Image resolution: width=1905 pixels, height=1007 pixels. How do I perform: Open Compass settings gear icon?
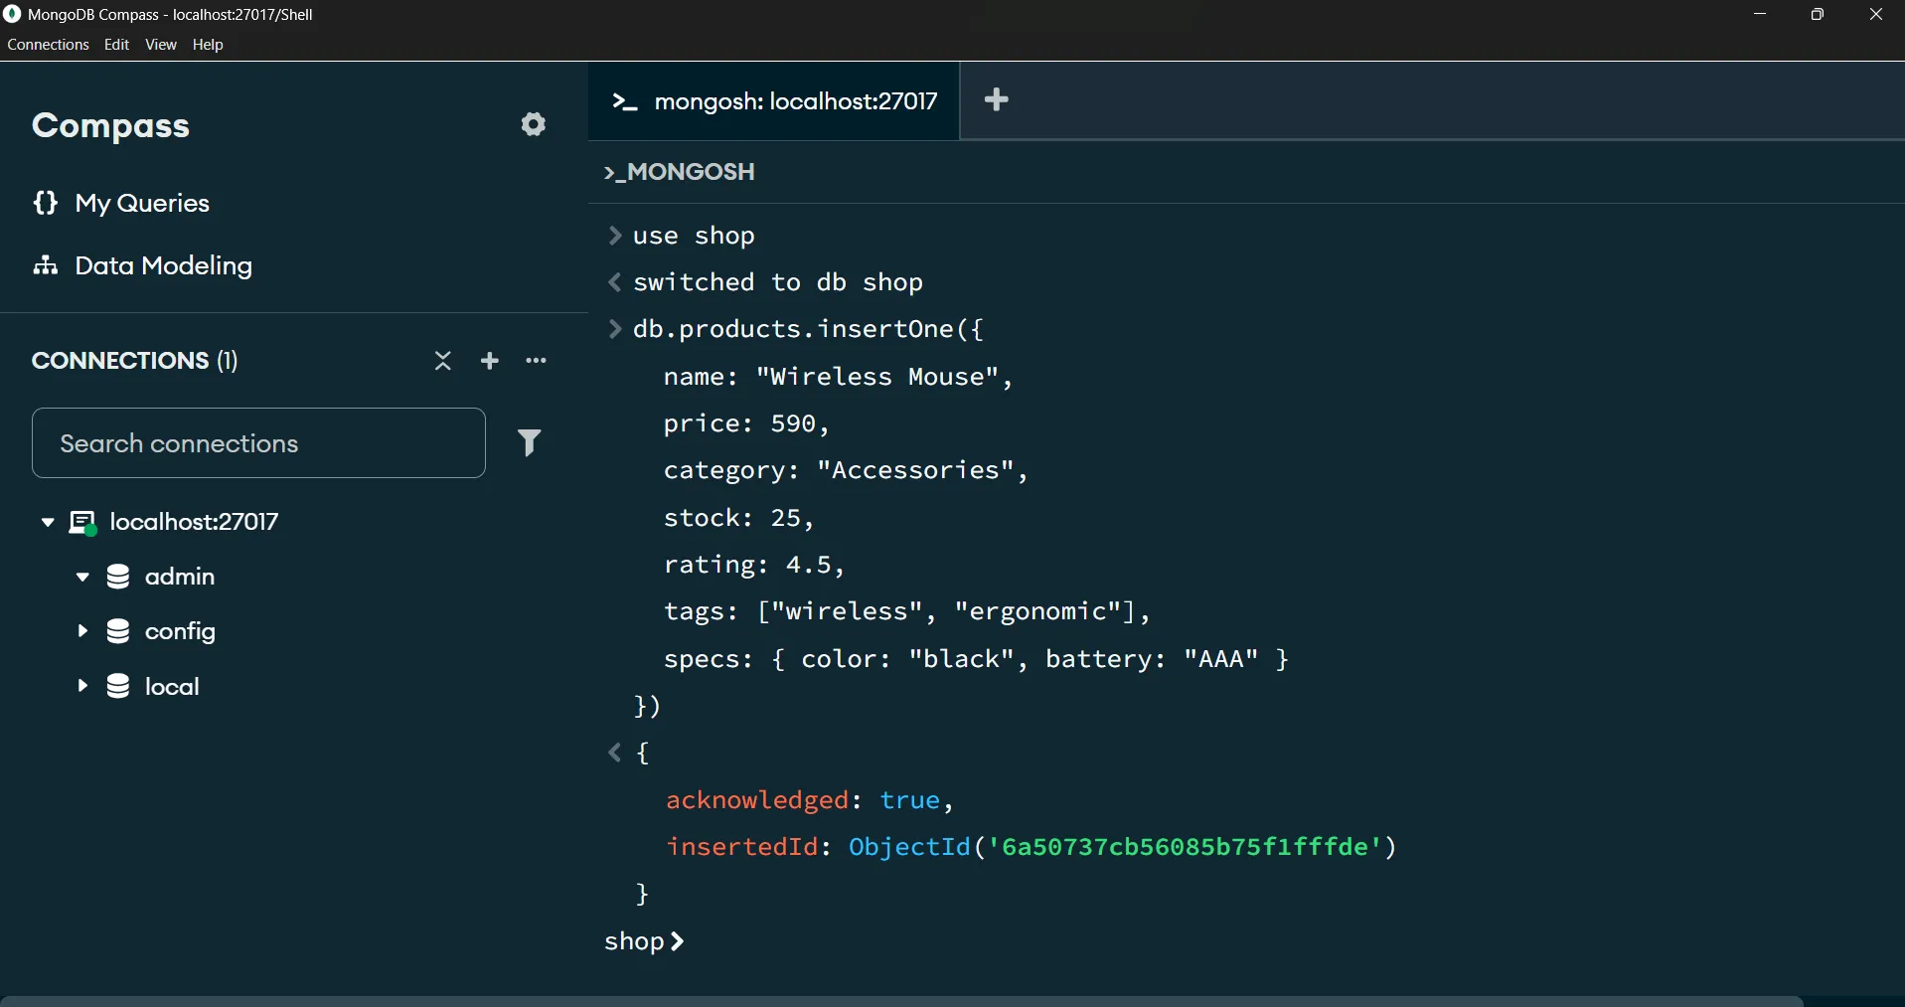click(x=534, y=124)
